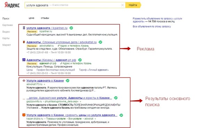210x128 pixels.
Task: Click the green checkmark next to lcpartner.ru ad
Action: coord(71,28)
